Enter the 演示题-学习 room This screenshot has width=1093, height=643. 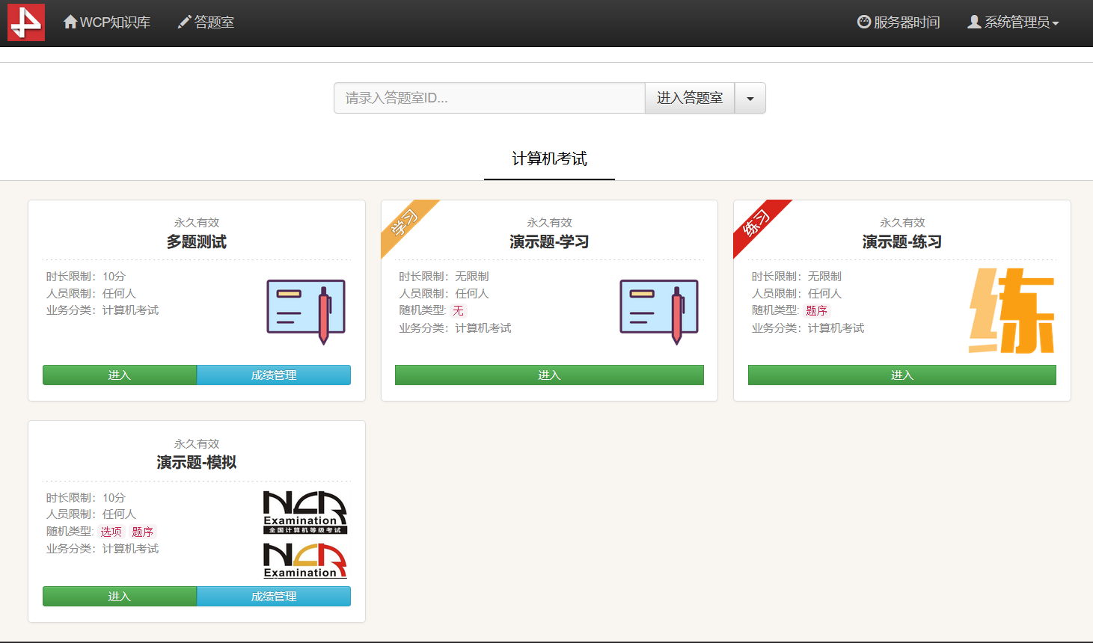[x=549, y=375]
